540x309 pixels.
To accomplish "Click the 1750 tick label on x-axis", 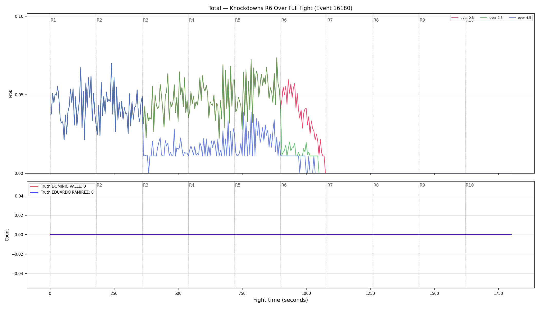I will pyautogui.click(x=498, y=293).
